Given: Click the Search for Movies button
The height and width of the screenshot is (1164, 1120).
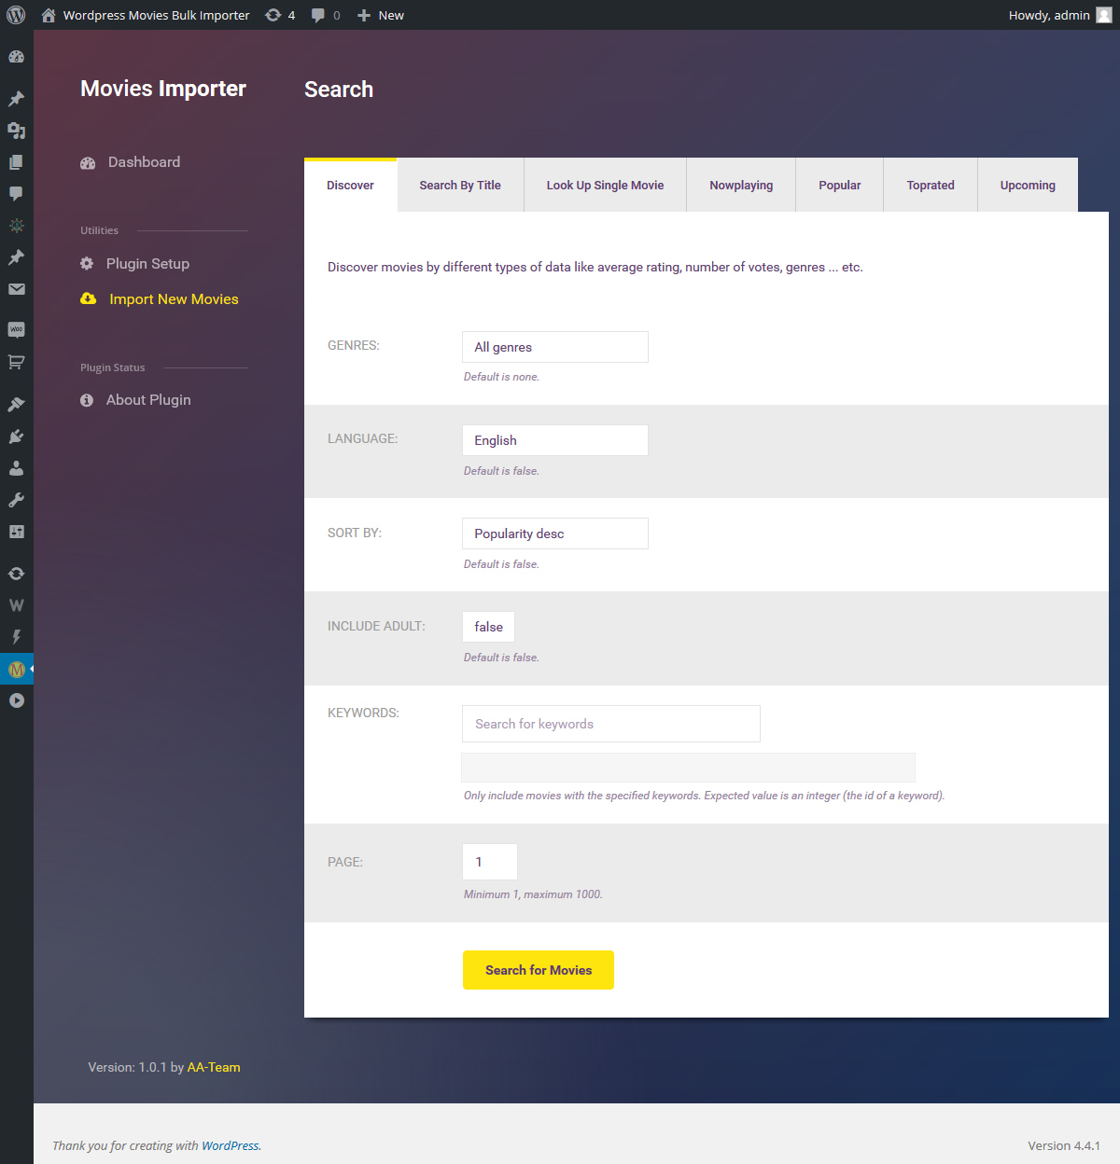Looking at the screenshot, I should click(x=539, y=970).
